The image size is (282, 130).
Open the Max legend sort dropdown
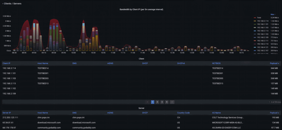273,14
